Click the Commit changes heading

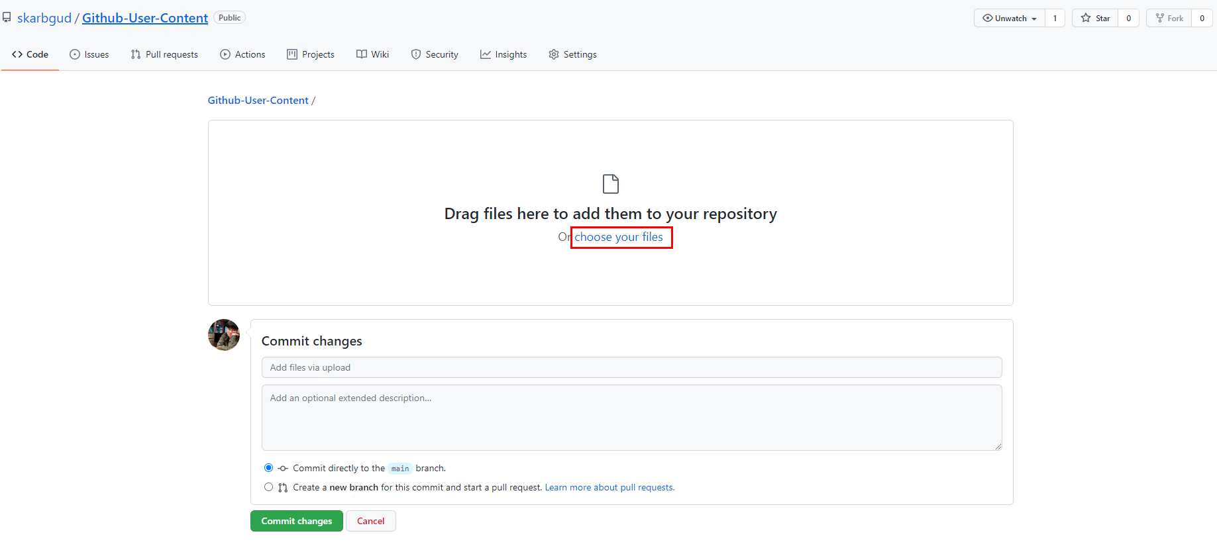tap(312, 341)
